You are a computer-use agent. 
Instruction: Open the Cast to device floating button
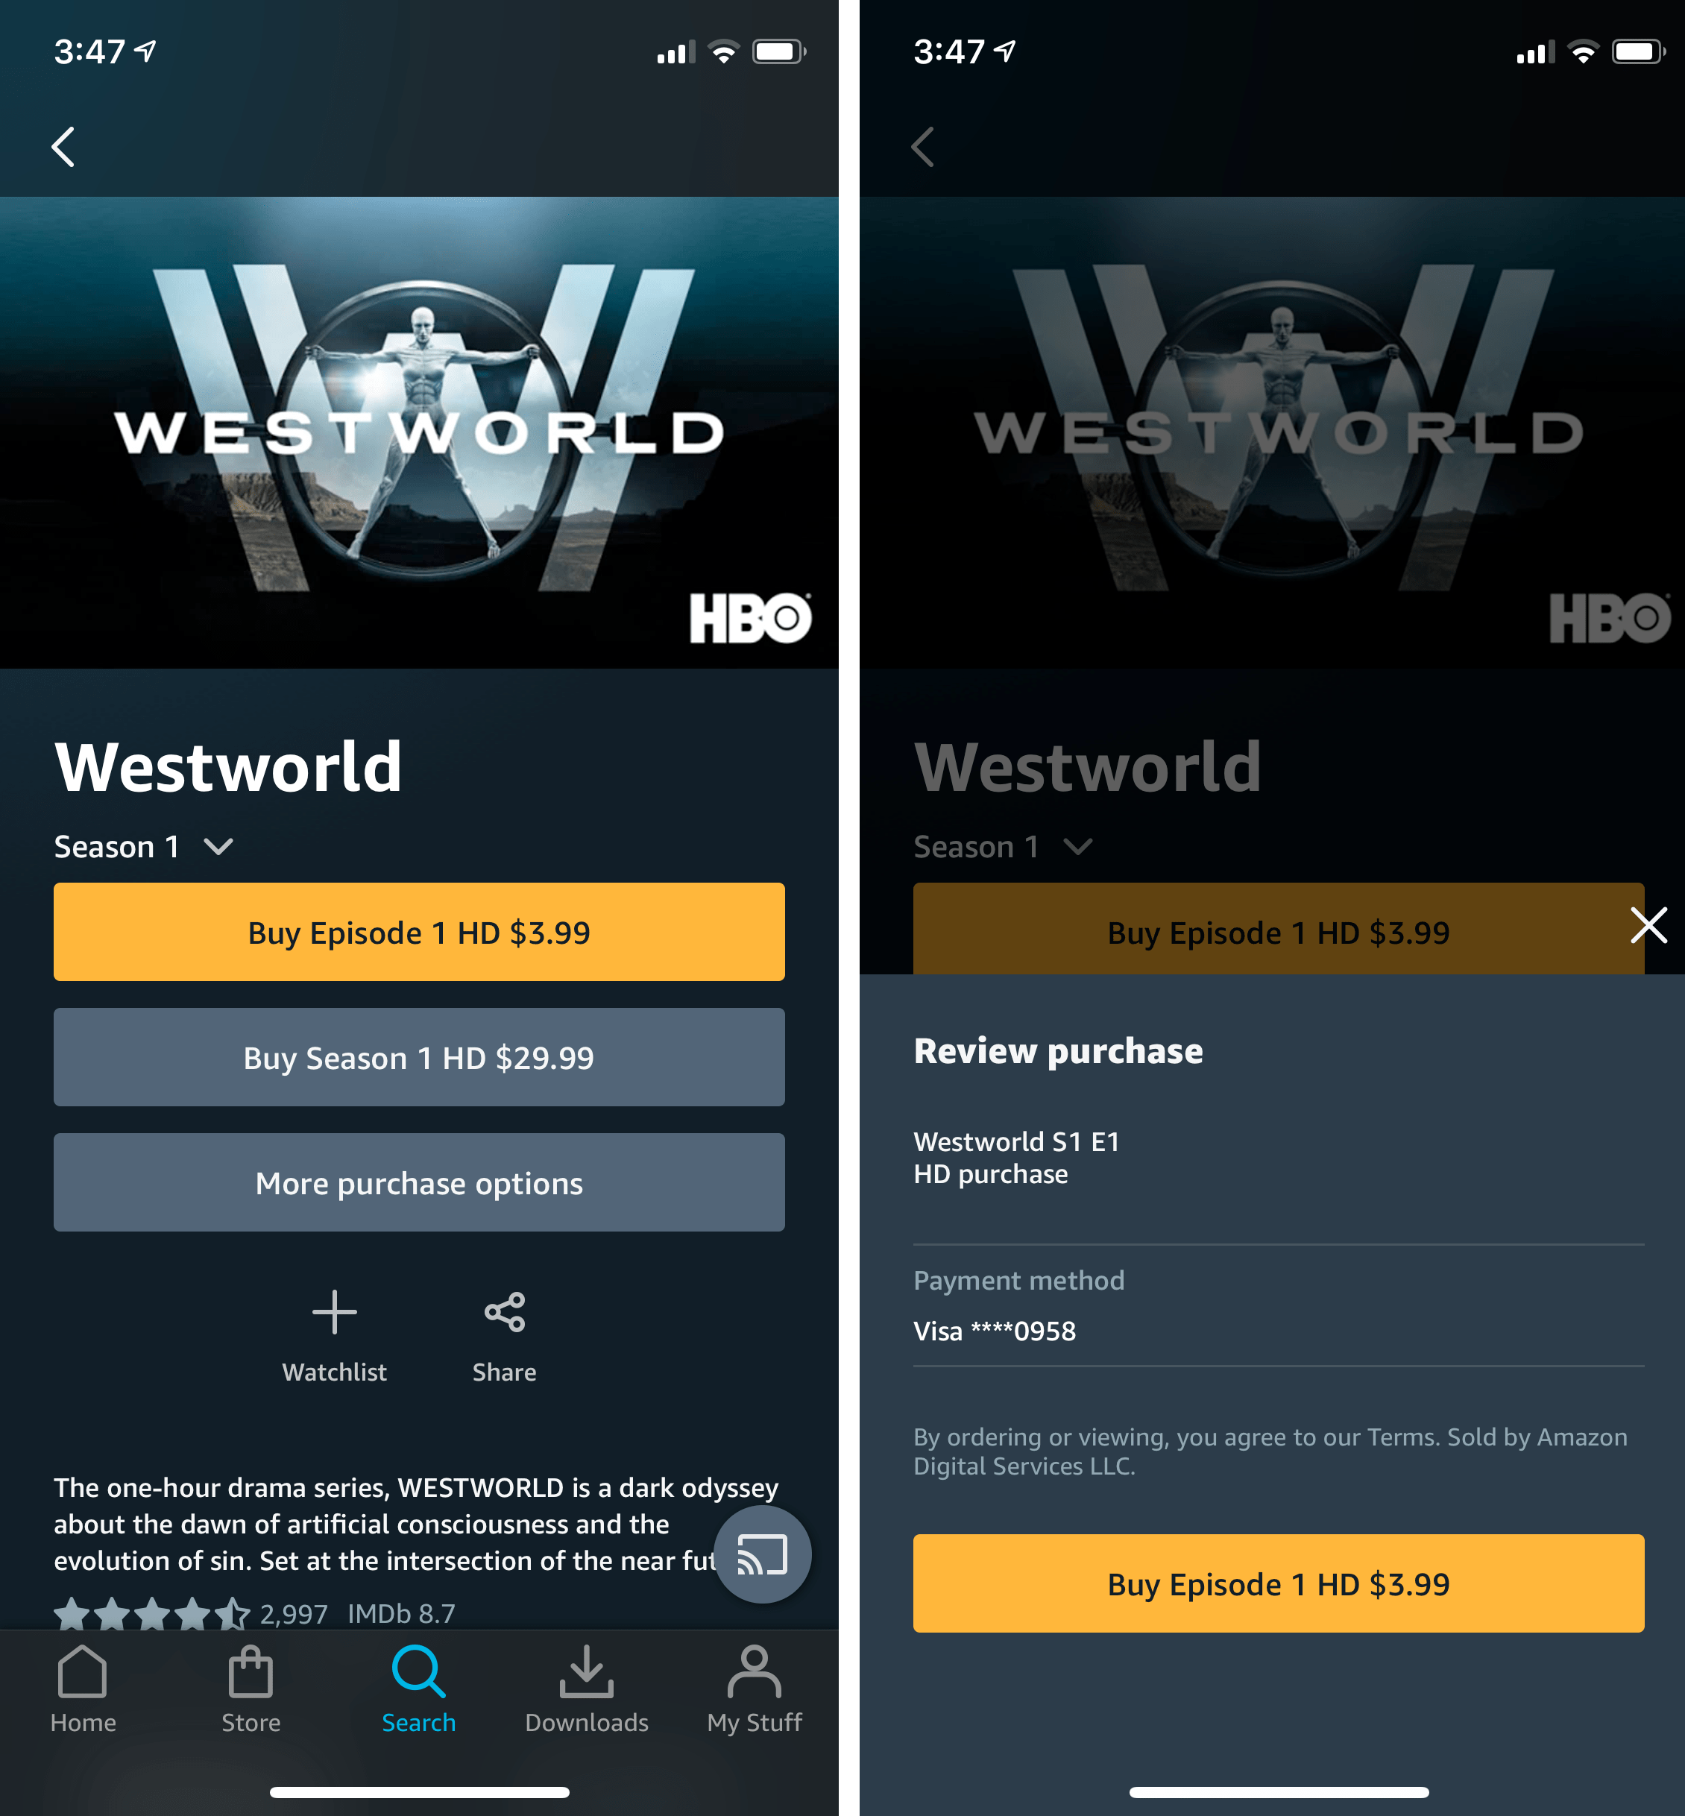(x=762, y=1554)
